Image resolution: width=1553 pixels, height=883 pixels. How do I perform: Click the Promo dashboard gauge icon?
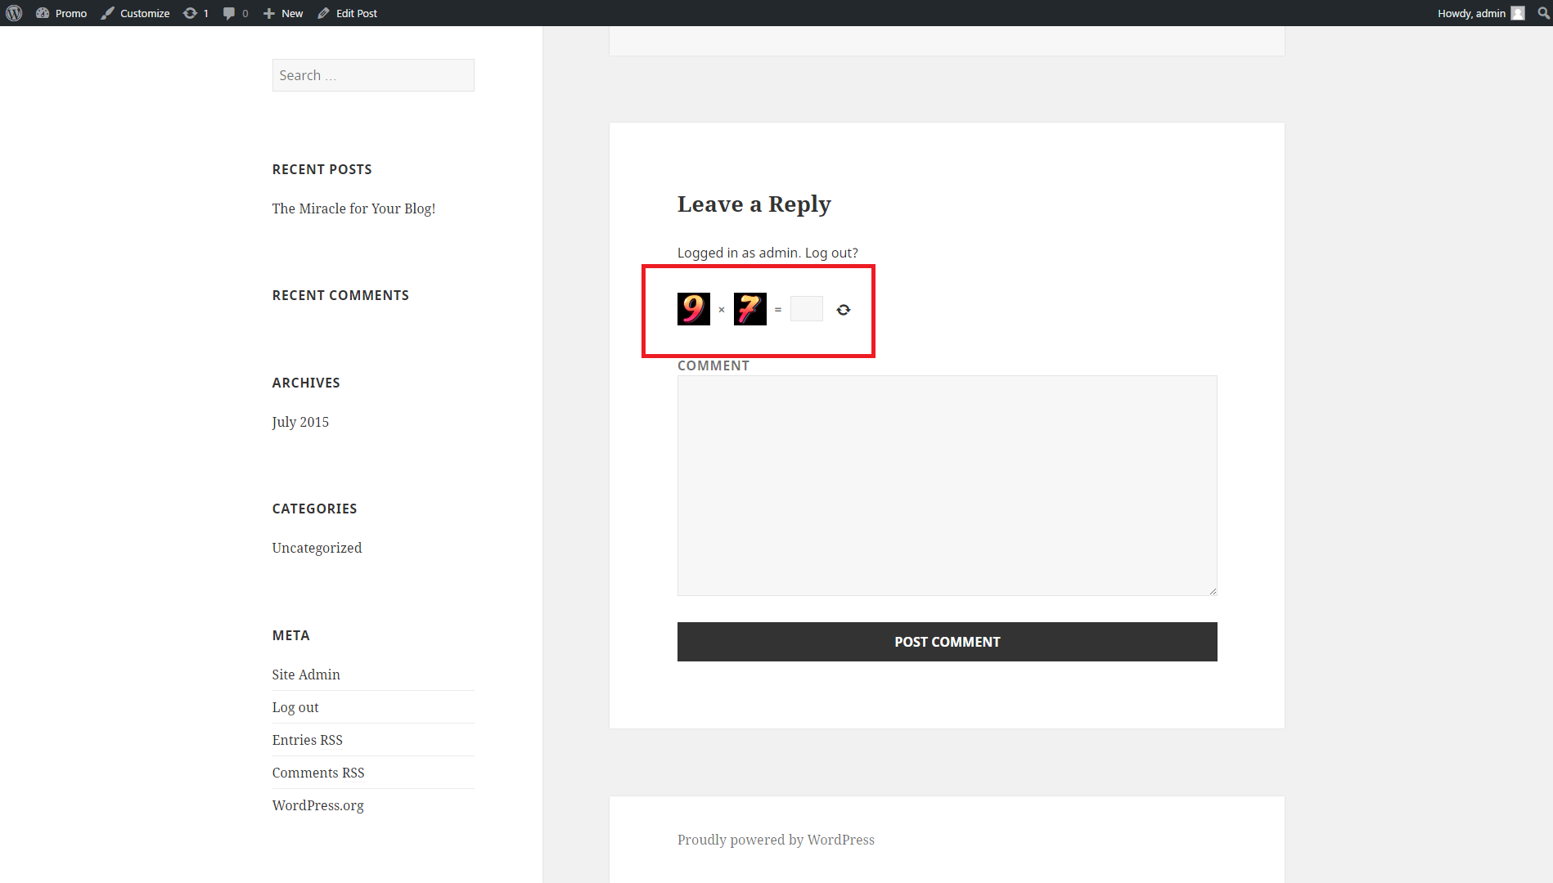(43, 13)
